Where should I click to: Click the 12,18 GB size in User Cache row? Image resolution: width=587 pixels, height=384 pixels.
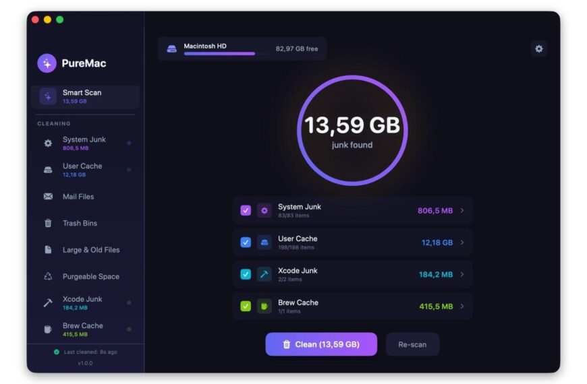coord(437,243)
